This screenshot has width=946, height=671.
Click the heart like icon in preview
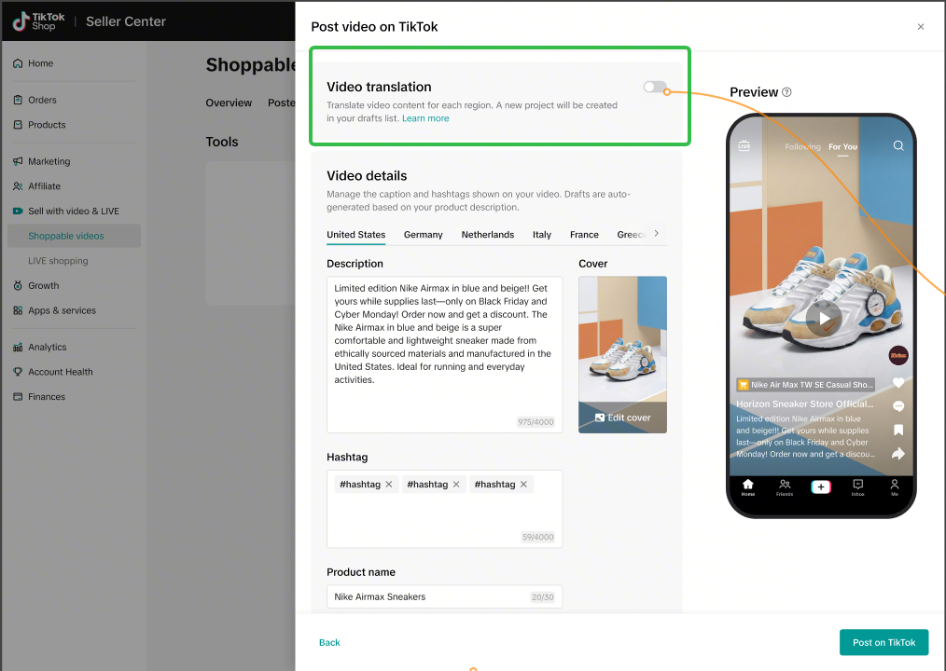898,383
